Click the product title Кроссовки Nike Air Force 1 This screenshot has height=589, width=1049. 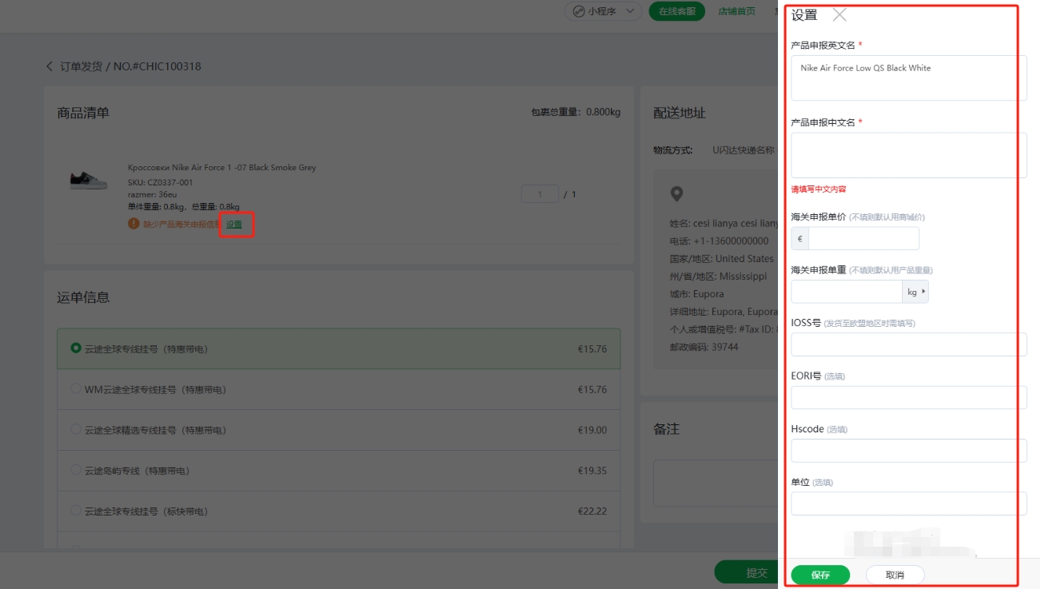221,168
